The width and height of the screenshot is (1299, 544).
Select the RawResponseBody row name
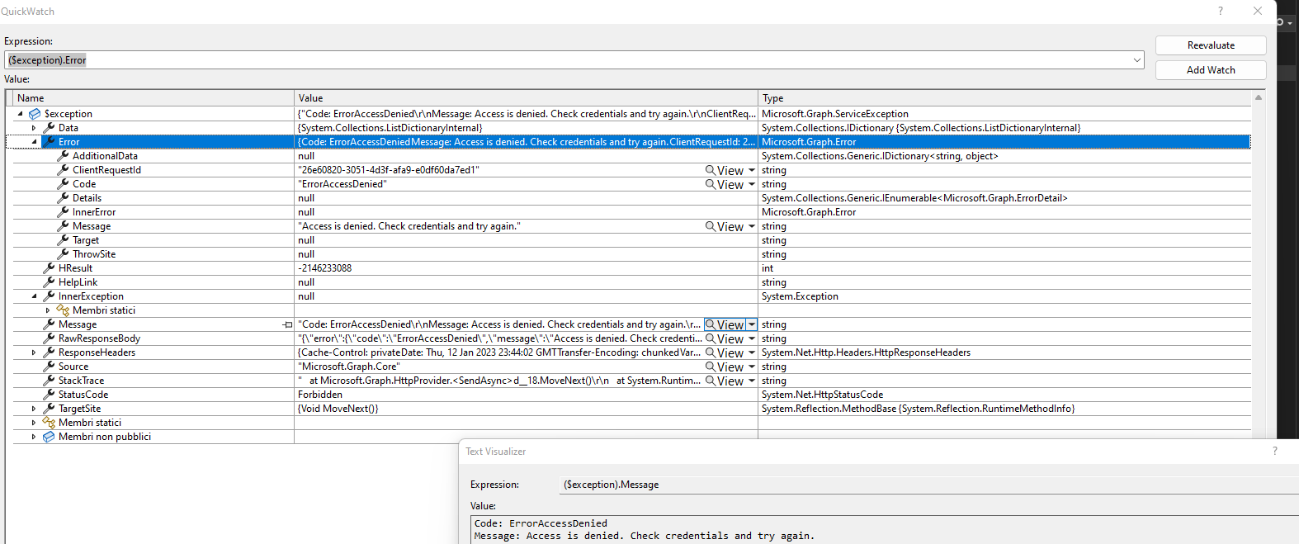pos(99,338)
